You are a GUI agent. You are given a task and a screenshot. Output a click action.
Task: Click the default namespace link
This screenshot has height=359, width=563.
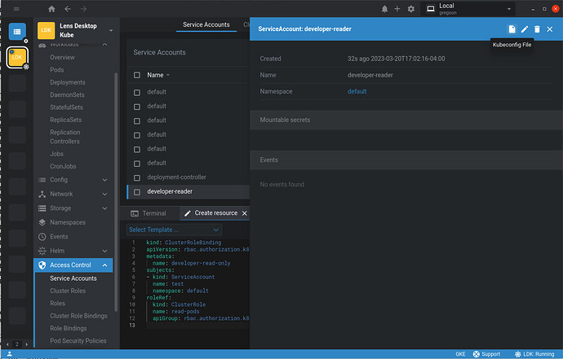click(357, 92)
